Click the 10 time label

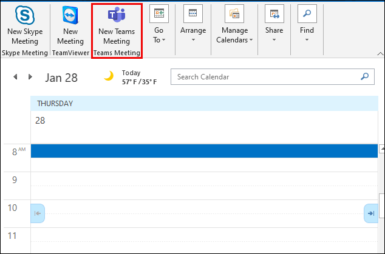pos(12,208)
